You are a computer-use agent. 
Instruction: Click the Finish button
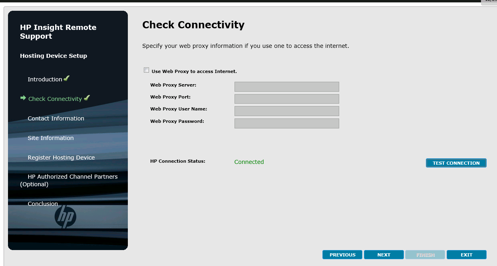coord(425,255)
